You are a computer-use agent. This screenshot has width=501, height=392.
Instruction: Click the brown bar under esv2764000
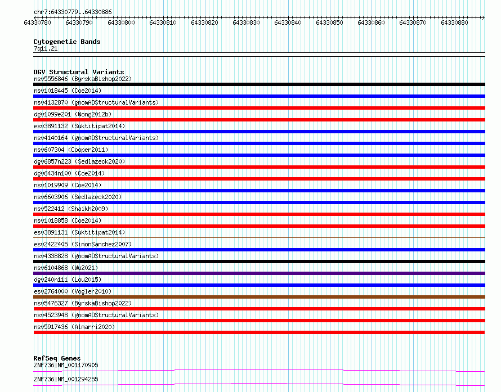(259, 297)
